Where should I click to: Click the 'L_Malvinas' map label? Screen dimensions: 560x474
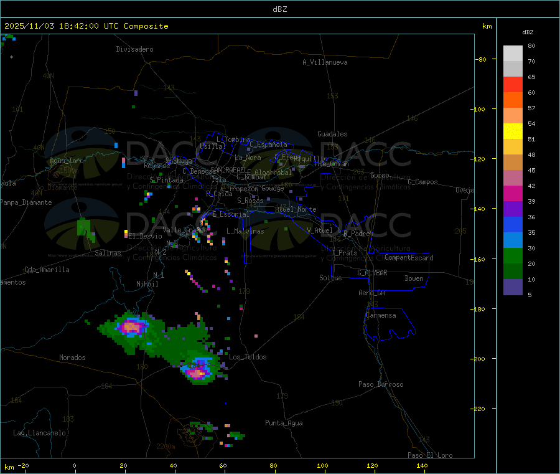click(x=245, y=231)
